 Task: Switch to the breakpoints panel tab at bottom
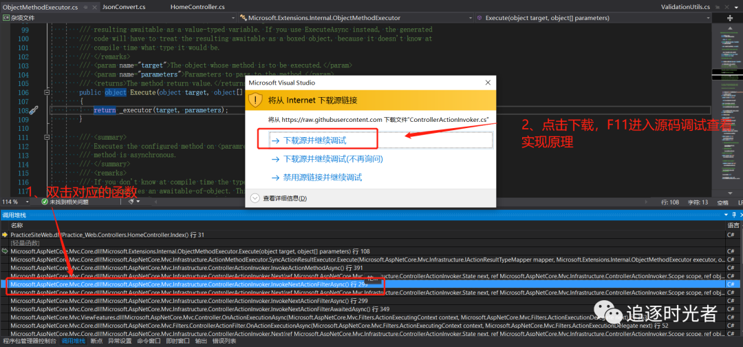tap(96, 341)
